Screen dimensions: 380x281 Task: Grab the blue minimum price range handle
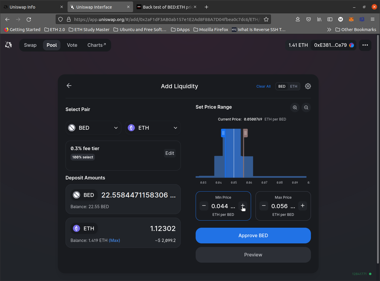(x=223, y=133)
